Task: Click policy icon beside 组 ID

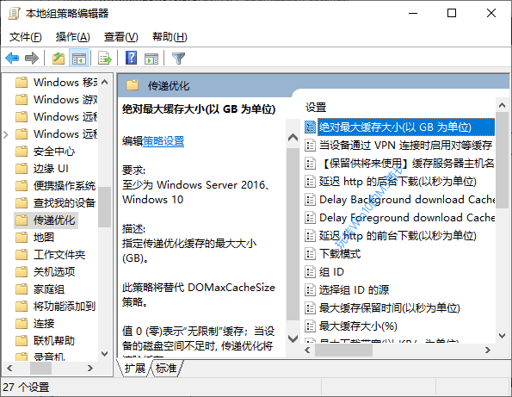Action: [310, 272]
